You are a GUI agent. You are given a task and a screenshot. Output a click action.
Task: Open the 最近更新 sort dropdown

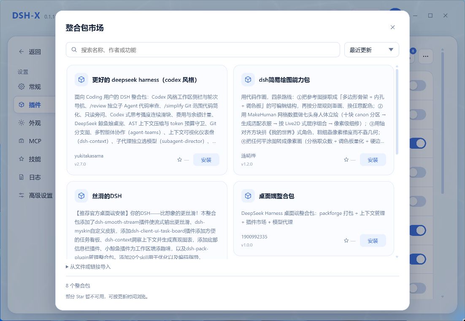click(x=371, y=50)
